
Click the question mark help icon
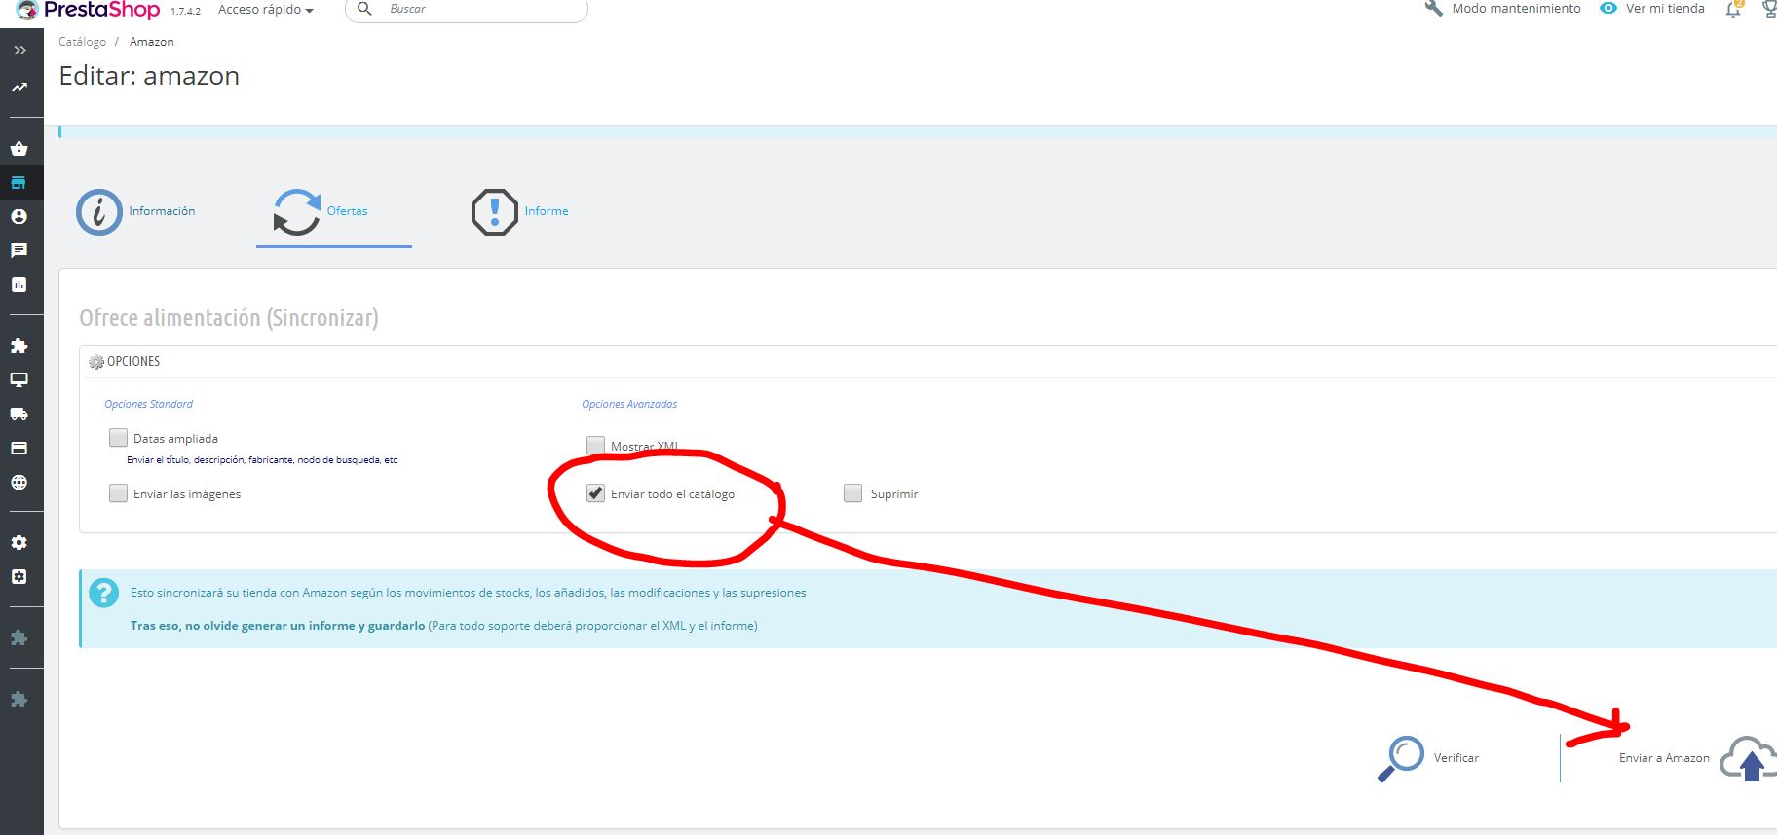tap(103, 593)
